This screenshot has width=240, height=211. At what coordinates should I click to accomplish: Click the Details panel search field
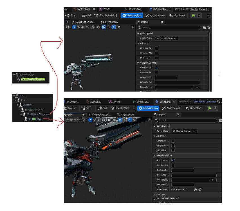coord(169,28)
